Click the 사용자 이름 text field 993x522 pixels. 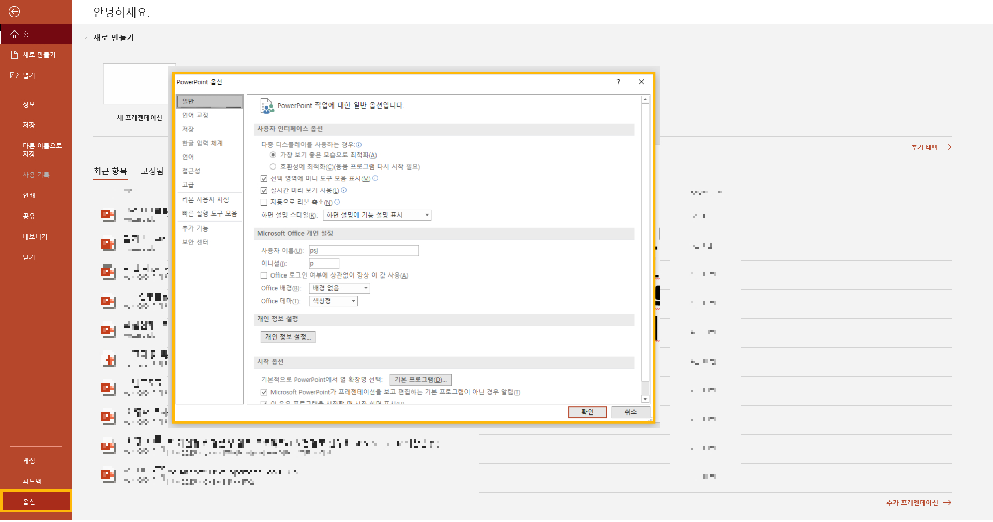pos(364,251)
